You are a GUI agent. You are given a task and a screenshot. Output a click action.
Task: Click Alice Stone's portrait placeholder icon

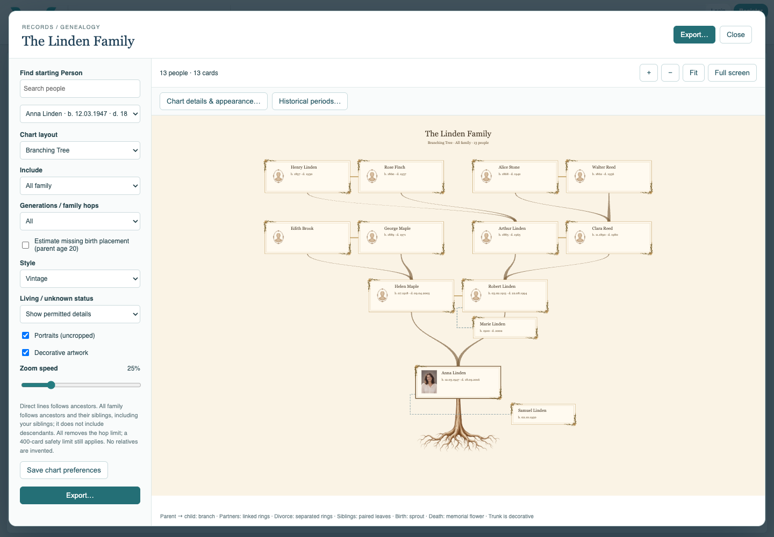486,176
